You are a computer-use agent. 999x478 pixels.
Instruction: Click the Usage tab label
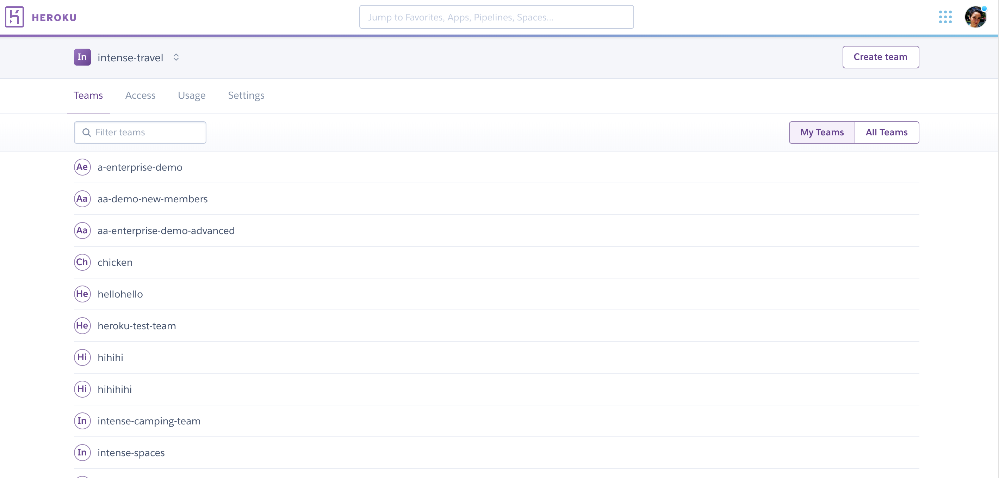[x=192, y=95]
